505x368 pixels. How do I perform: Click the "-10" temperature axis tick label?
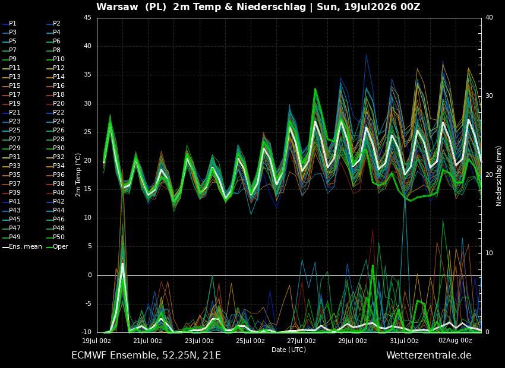point(87,332)
